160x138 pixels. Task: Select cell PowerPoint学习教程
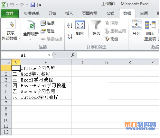46,85
